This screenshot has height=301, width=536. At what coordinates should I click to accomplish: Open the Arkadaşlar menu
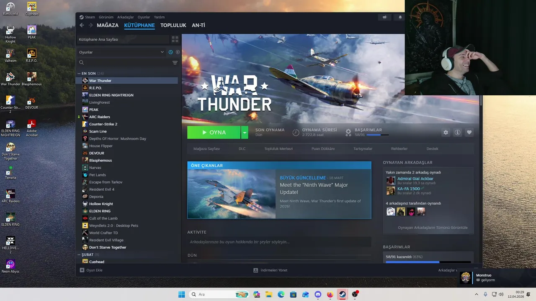[x=126, y=17]
